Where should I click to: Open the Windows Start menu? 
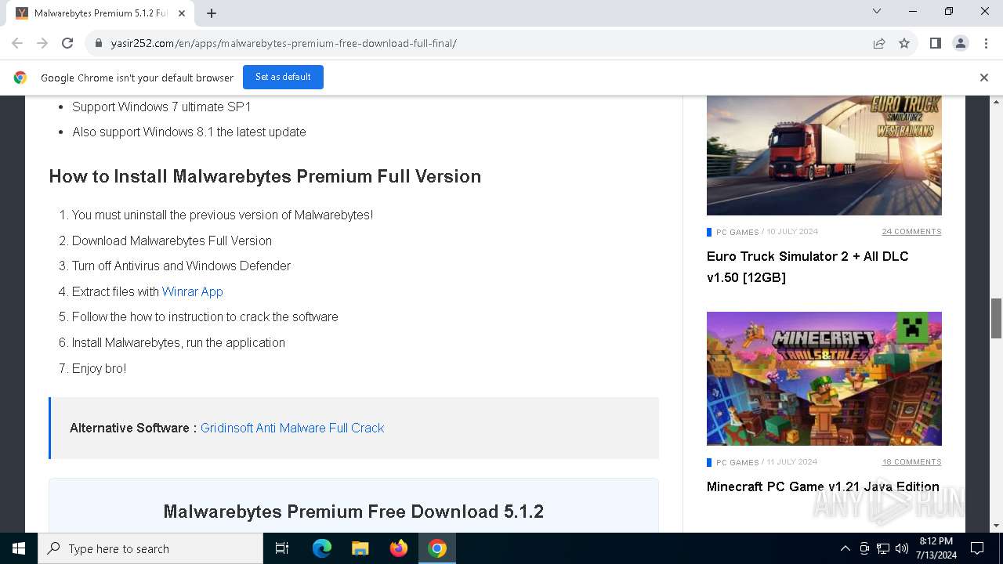point(19,548)
